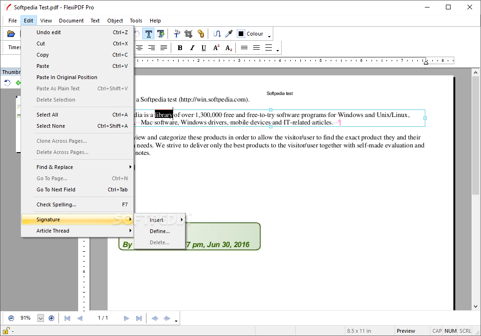Select the Text tool

(x=148, y=34)
